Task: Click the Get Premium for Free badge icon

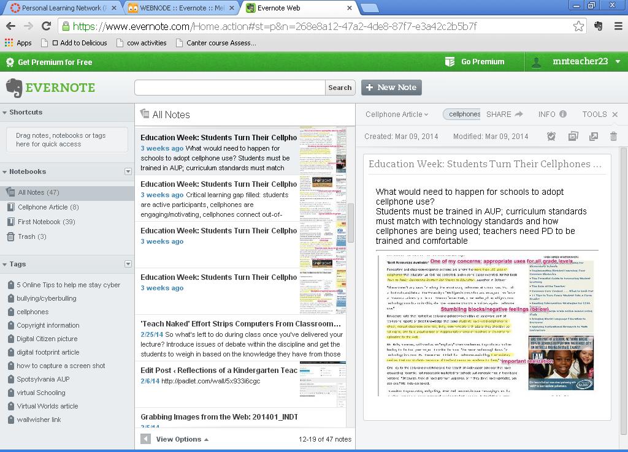Action: [10, 62]
